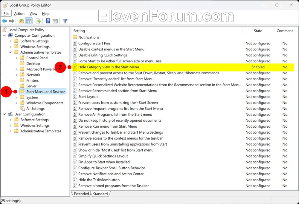Sort by the Comment column header
Image resolution: width=299 pixels, height=204 pixels.
pos(285,31)
